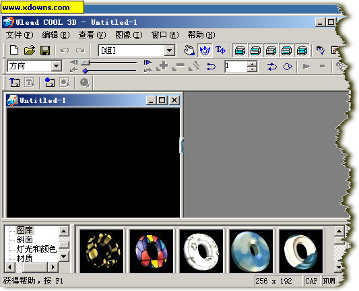Select 材质 in the category tree
Screen dimensions: 359x291
coord(24,259)
